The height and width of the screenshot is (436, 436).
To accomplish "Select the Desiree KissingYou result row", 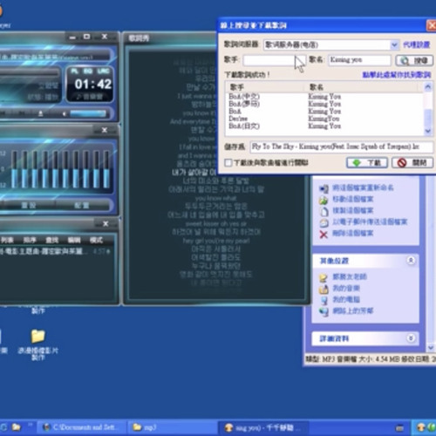I will 324,119.
